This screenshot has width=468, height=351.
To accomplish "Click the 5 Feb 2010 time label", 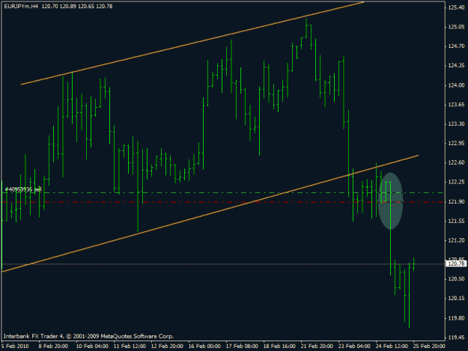I will pyautogui.click(x=15, y=346).
